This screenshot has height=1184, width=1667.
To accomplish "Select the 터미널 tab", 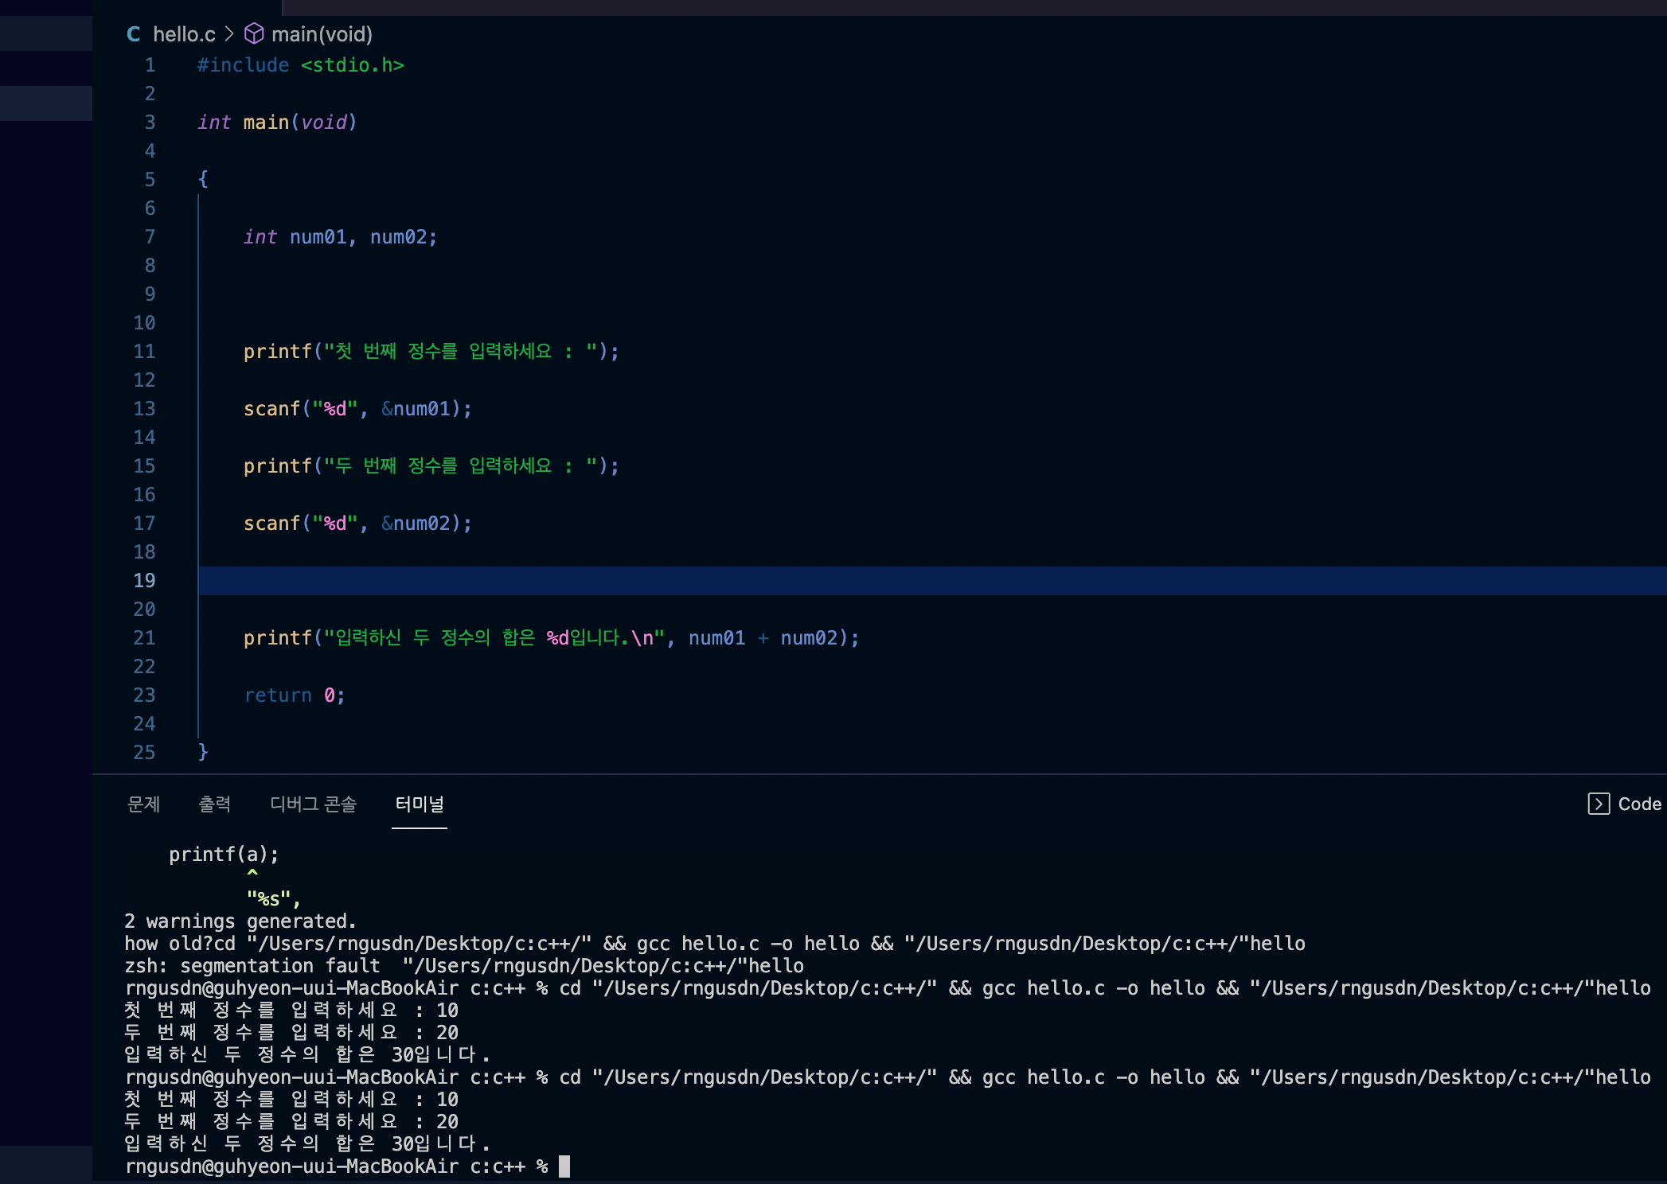I will click(420, 804).
